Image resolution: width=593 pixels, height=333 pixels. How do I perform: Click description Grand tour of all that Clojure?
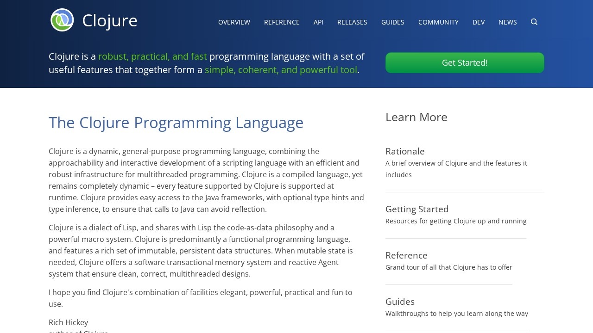pyautogui.click(x=449, y=267)
